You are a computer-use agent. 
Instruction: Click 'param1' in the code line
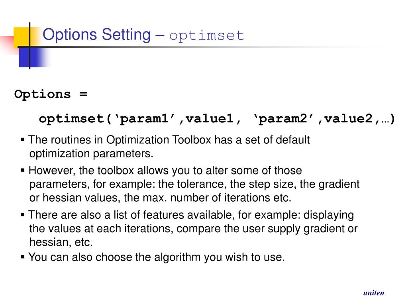pyautogui.click(x=144, y=119)
